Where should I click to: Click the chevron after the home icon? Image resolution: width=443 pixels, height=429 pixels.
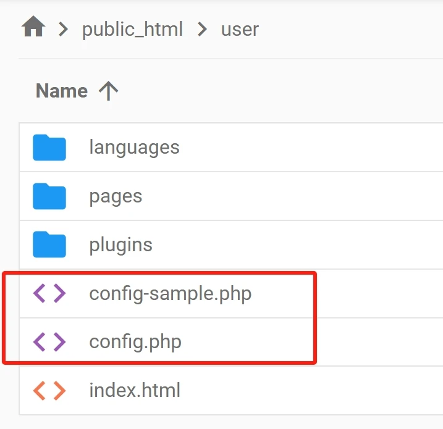pyautogui.click(x=63, y=30)
